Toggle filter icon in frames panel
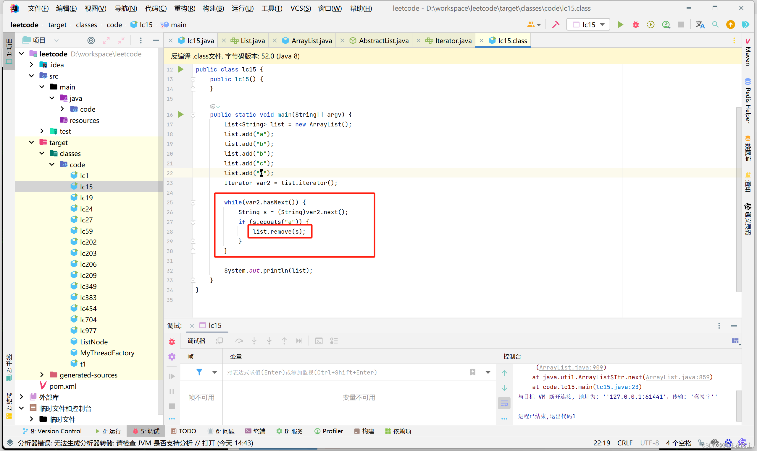Screen dimensions: 757x451 click(x=199, y=372)
